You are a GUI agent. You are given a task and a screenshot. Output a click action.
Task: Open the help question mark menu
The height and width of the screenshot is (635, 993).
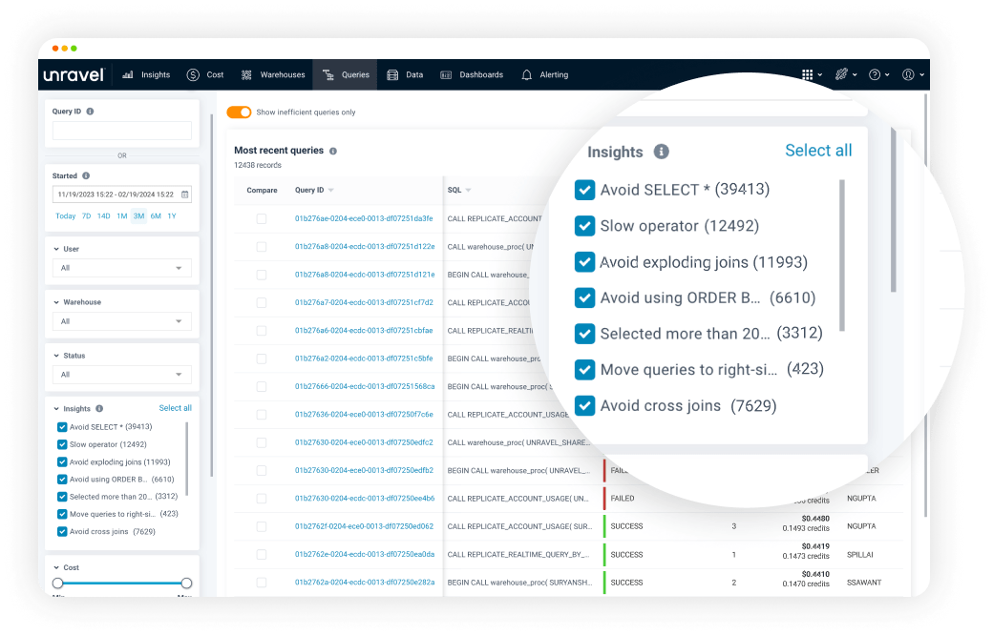(x=875, y=74)
